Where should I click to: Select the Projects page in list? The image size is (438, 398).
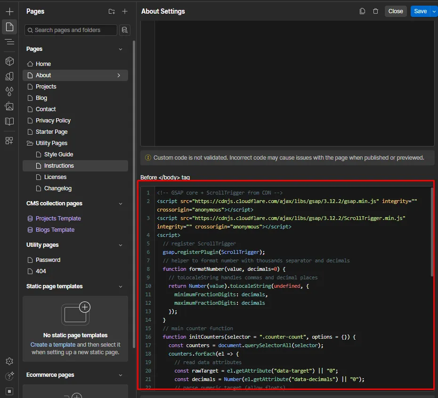[x=46, y=87]
